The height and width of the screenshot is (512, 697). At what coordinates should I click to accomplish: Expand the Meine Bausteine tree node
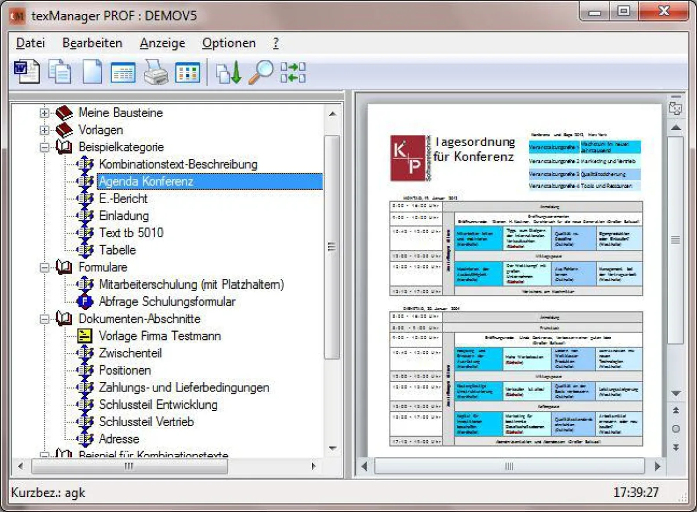pyautogui.click(x=45, y=113)
